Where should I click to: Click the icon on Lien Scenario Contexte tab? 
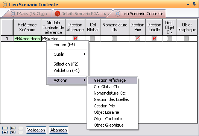[118, 14]
